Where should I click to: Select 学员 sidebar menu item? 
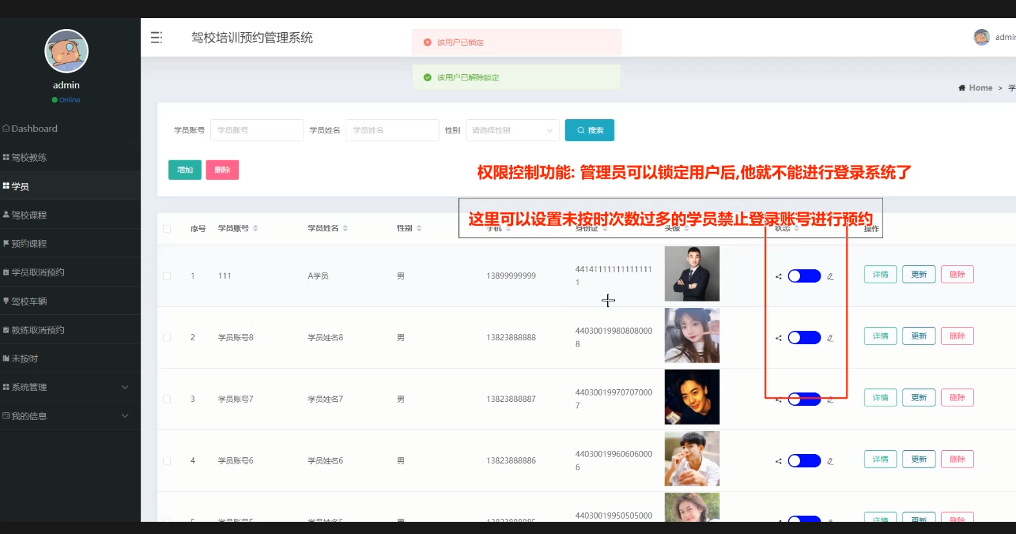click(x=70, y=186)
